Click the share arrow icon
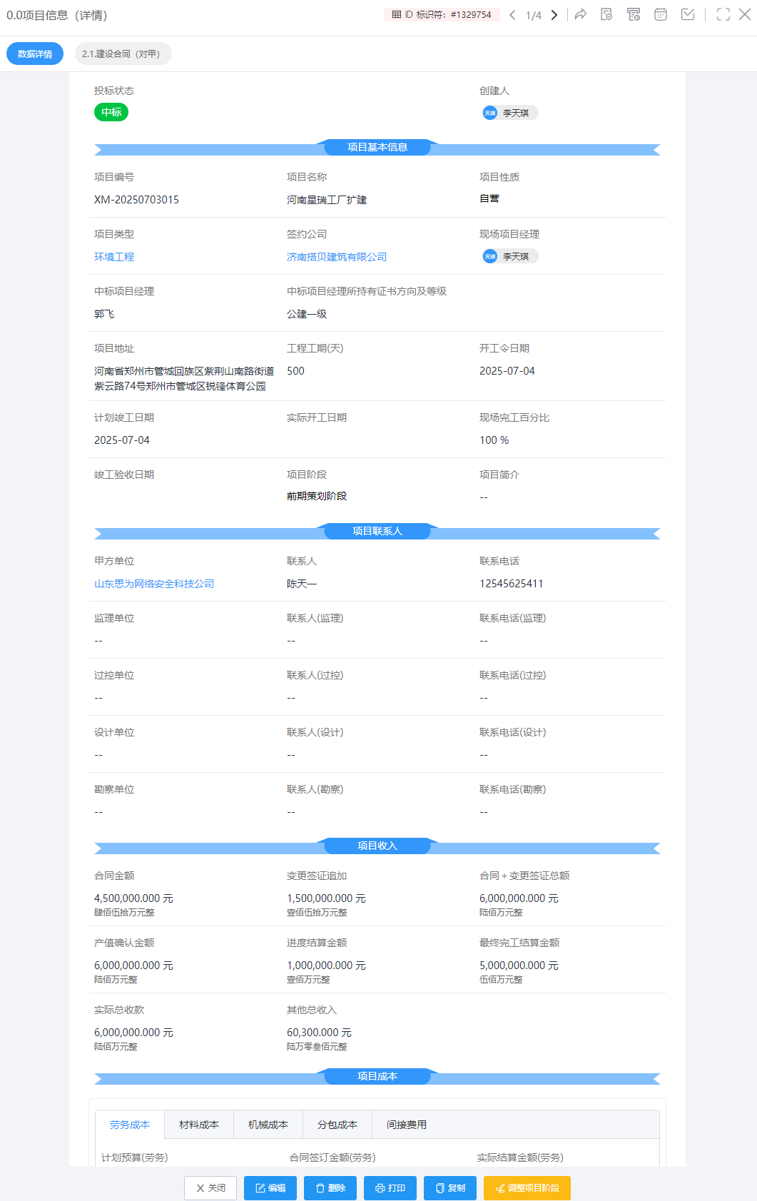The height and width of the screenshot is (1201, 757). [x=581, y=14]
